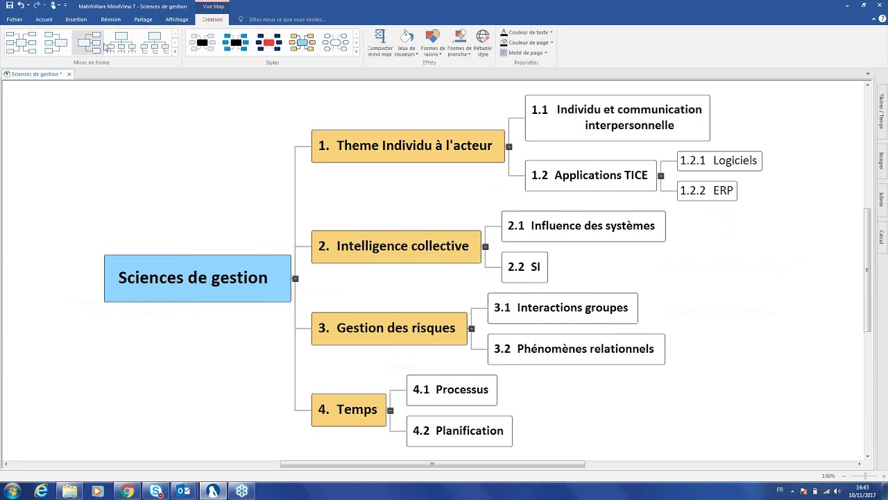Click Compacter mind map
This screenshot has height=500, width=888.
pos(380,43)
